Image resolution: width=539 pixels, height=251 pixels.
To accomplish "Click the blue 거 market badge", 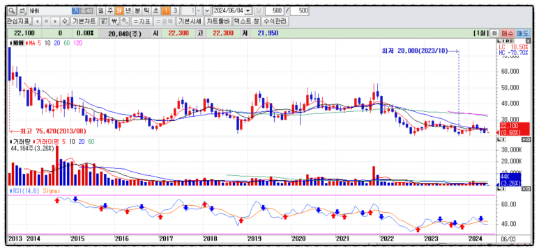I will [75, 11].
